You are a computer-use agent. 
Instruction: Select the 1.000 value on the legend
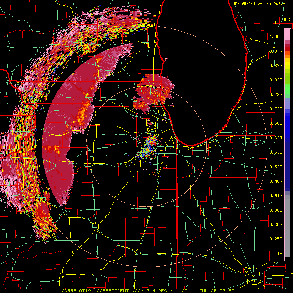[276, 36]
